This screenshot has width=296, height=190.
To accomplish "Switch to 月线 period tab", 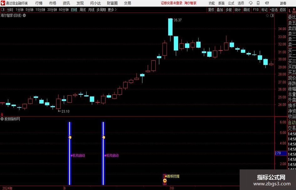I will click(x=91, y=10).
